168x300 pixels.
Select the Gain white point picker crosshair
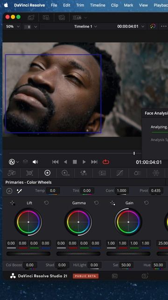click(x=112, y=203)
